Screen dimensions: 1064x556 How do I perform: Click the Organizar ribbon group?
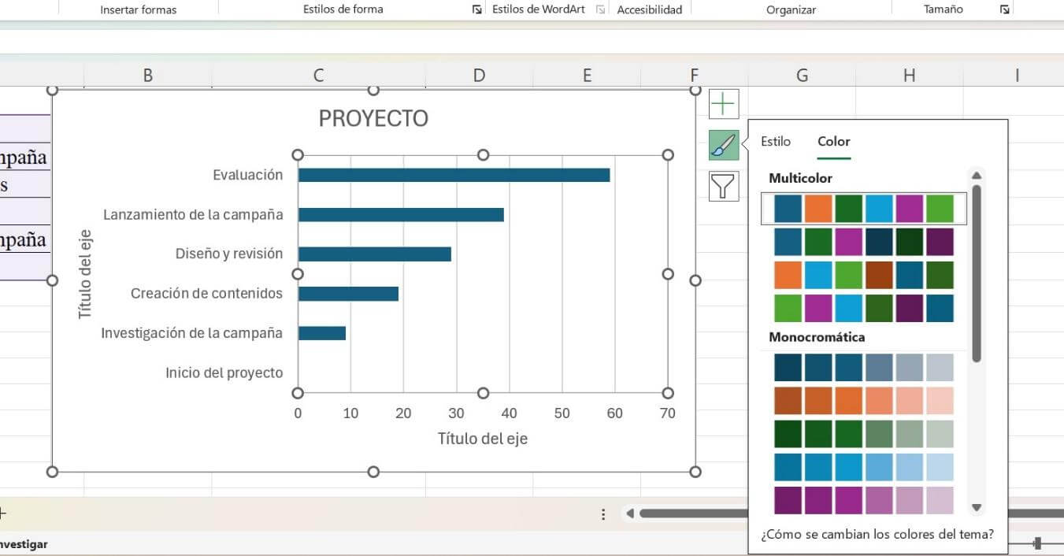point(791,9)
